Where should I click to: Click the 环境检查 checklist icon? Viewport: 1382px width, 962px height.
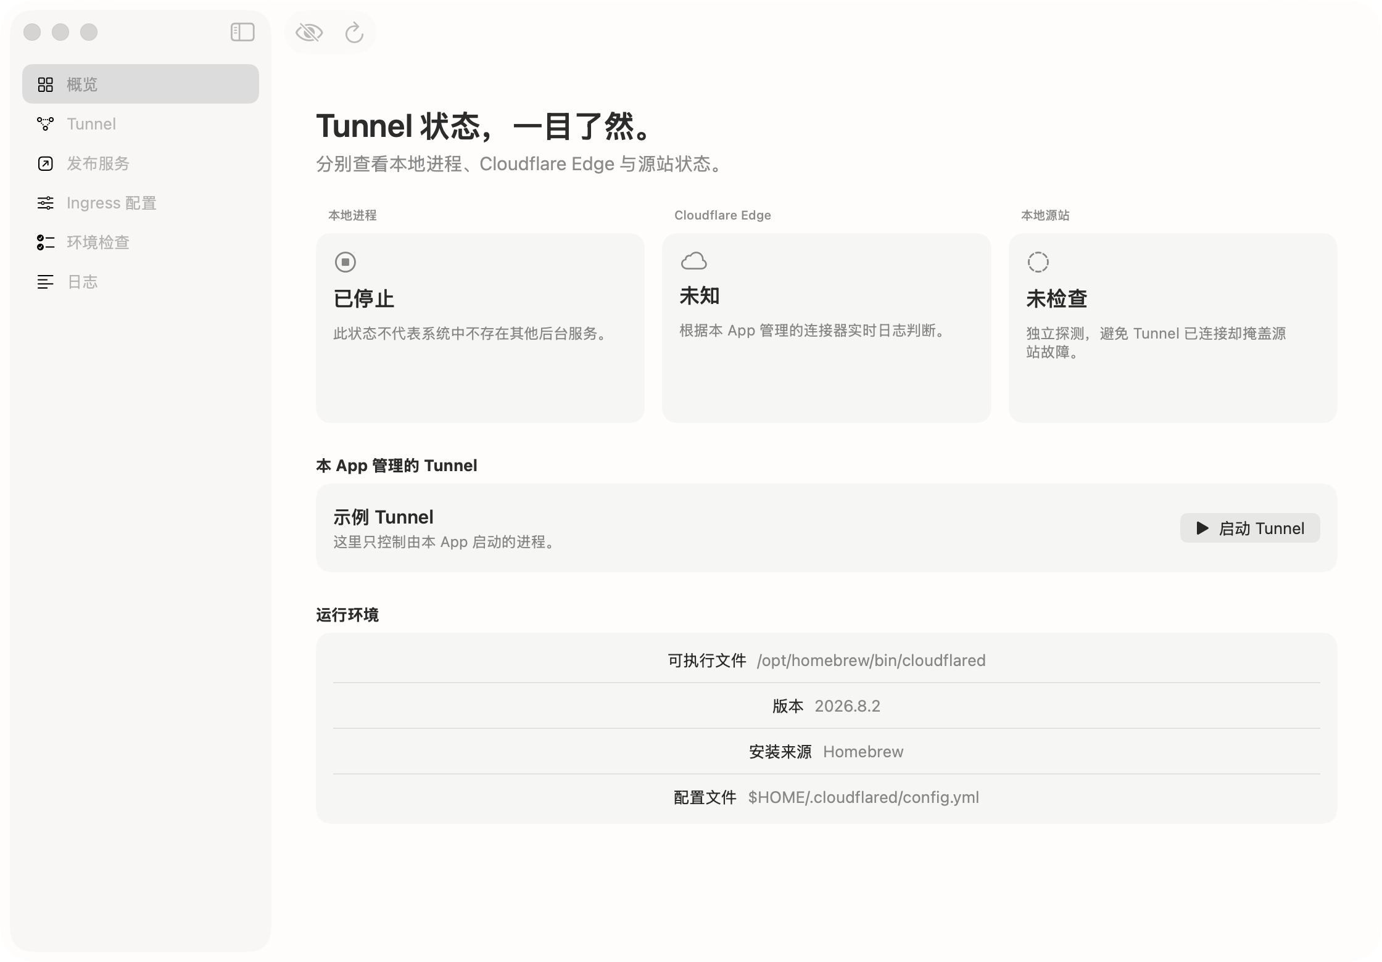pos(46,242)
